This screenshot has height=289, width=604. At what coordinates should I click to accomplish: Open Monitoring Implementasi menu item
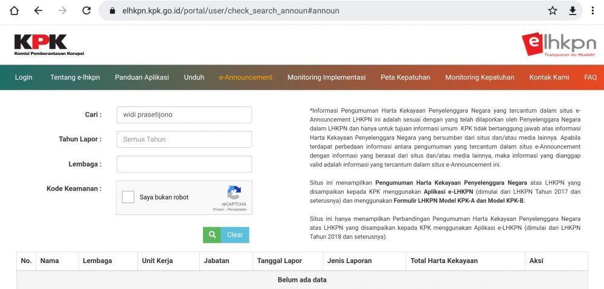(x=326, y=77)
